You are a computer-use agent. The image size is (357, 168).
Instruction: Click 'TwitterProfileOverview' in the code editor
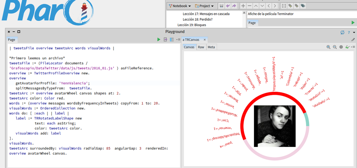[57, 73]
